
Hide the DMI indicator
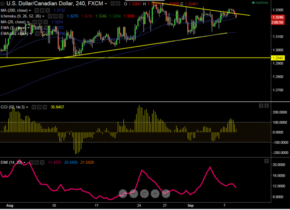pyautogui.click(x=31, y=162)
